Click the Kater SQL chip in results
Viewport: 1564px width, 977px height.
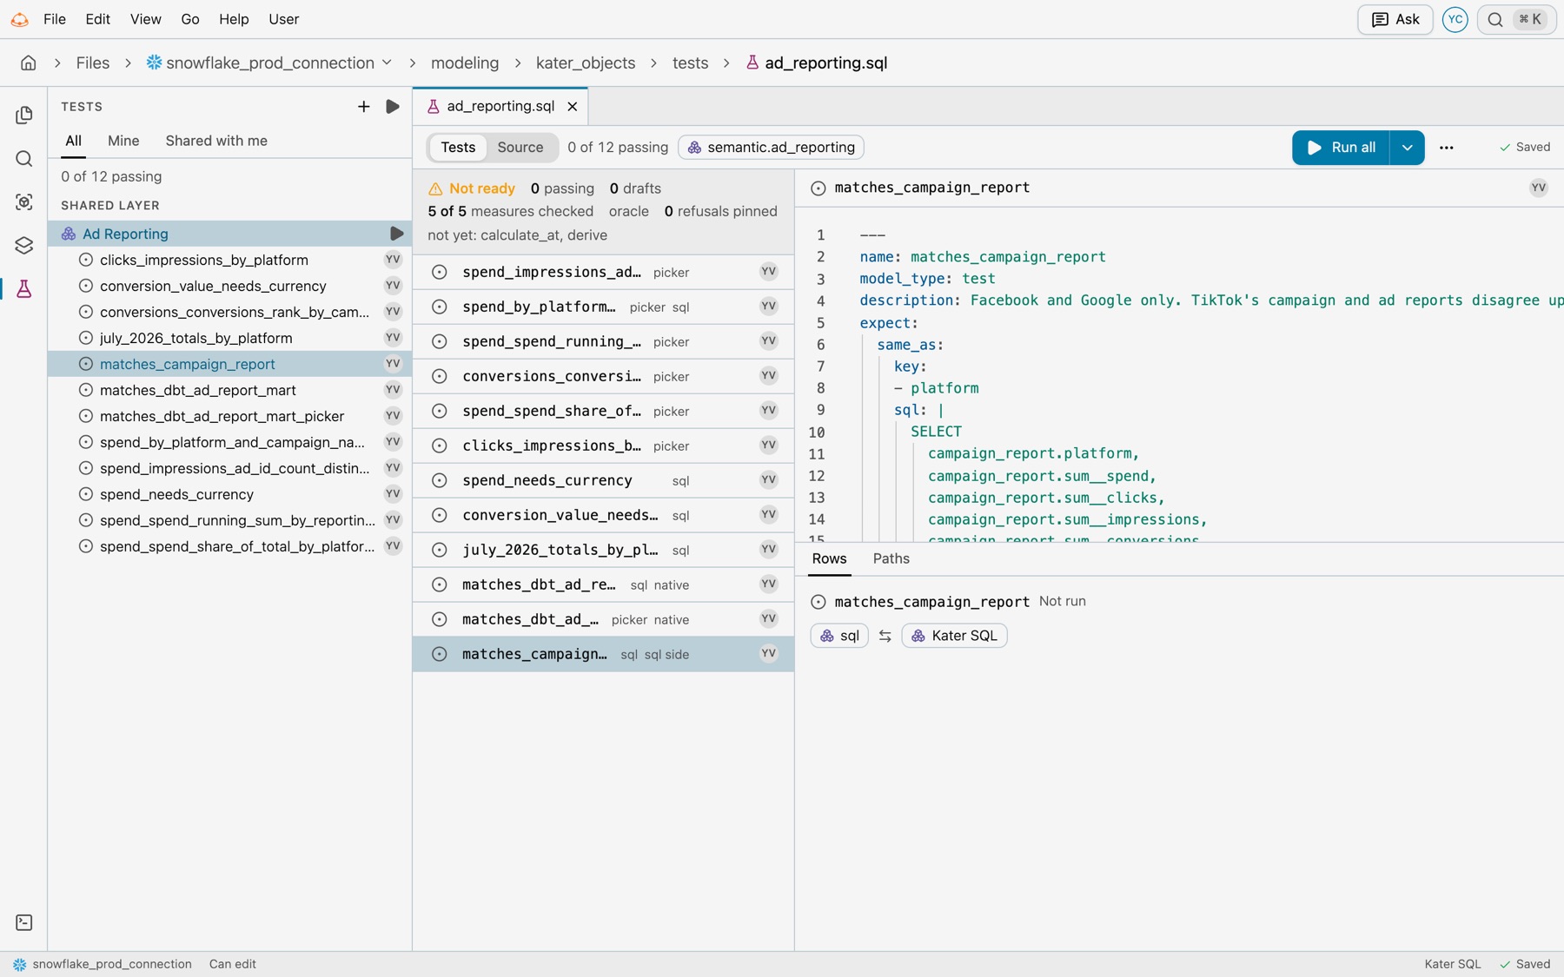(x=954, y=636)
